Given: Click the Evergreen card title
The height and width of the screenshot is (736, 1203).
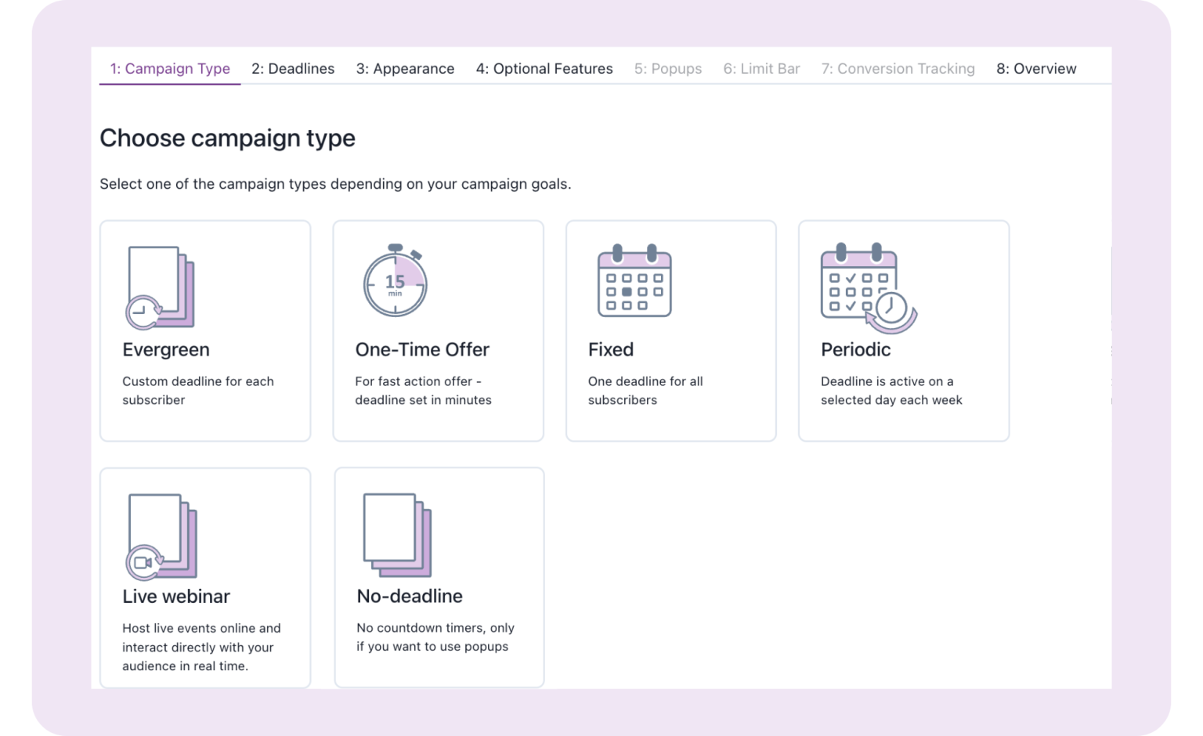Looking at the screenshot, I should coord(166,349).
